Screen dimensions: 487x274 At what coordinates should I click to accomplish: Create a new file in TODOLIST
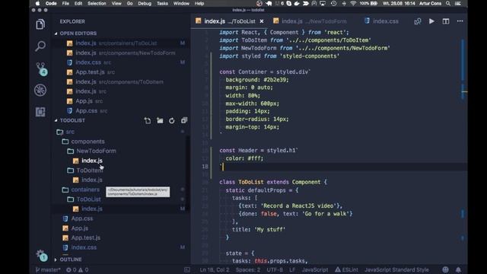[148, 120]
